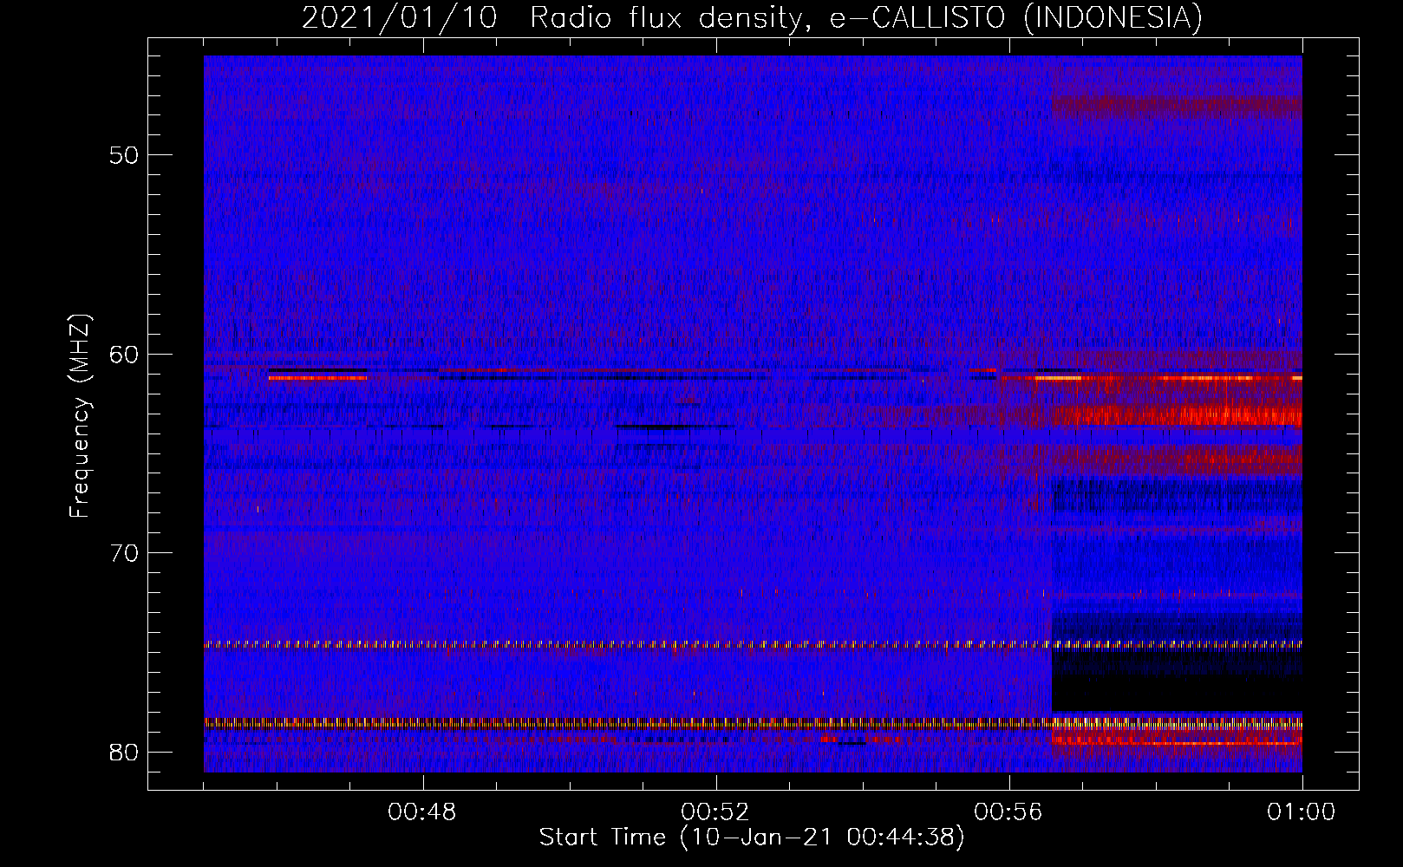Screen dimensions: 1403x867
Task: Click the time tick label "00:56"
Action: [1008, 812]
